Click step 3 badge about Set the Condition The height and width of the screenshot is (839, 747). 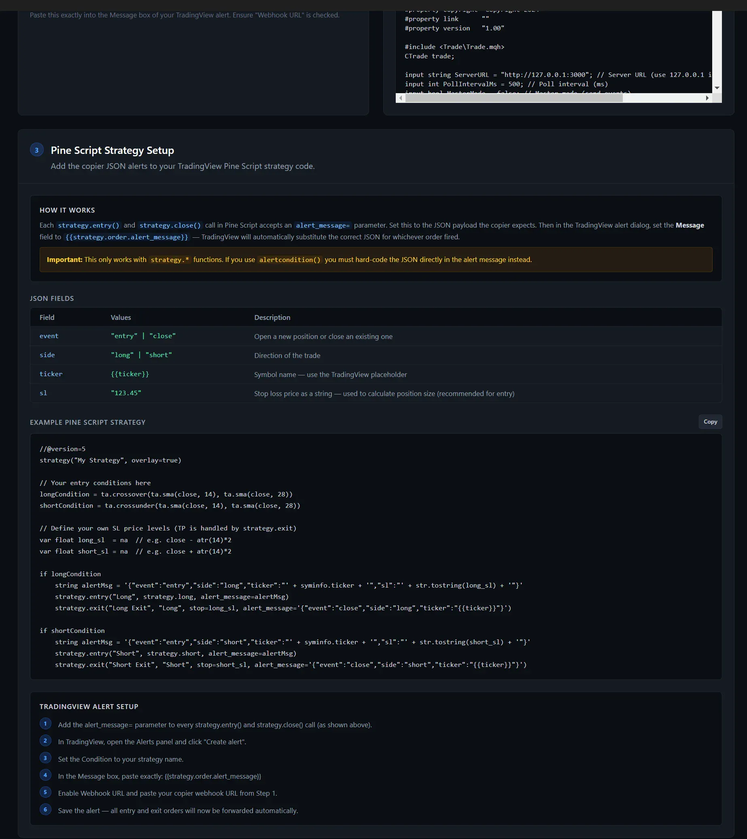tap(45, 758)
